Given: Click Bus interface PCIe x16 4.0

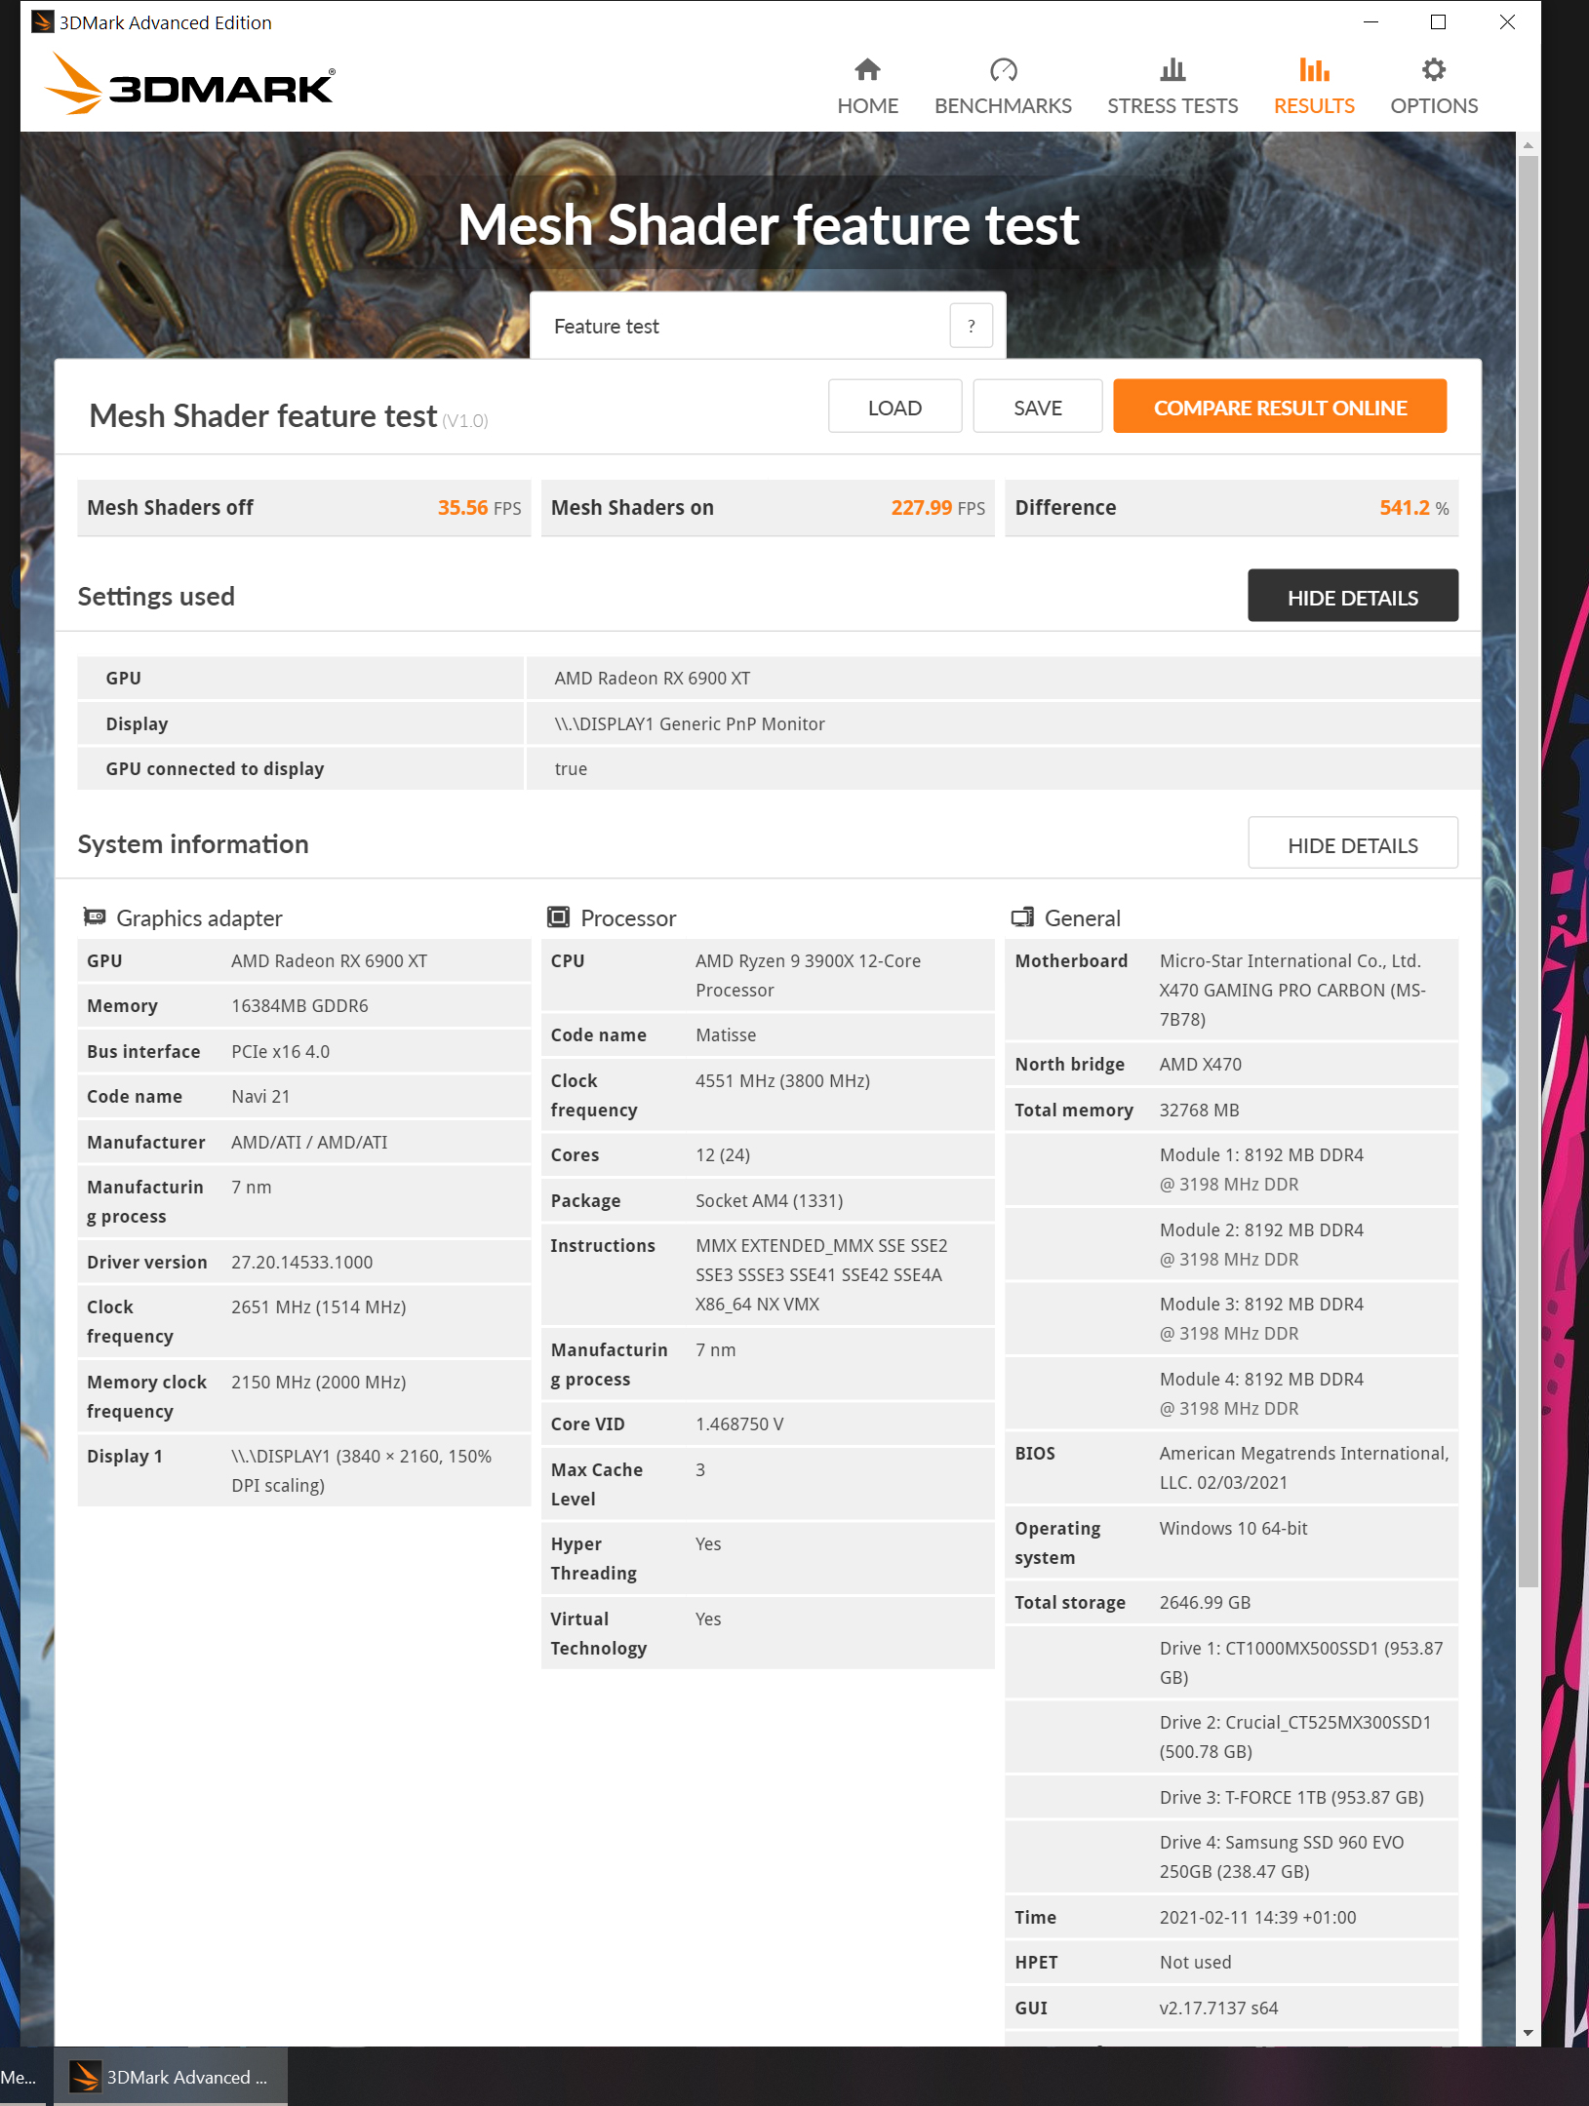Looking at the screenshot, I should 280,1051.
